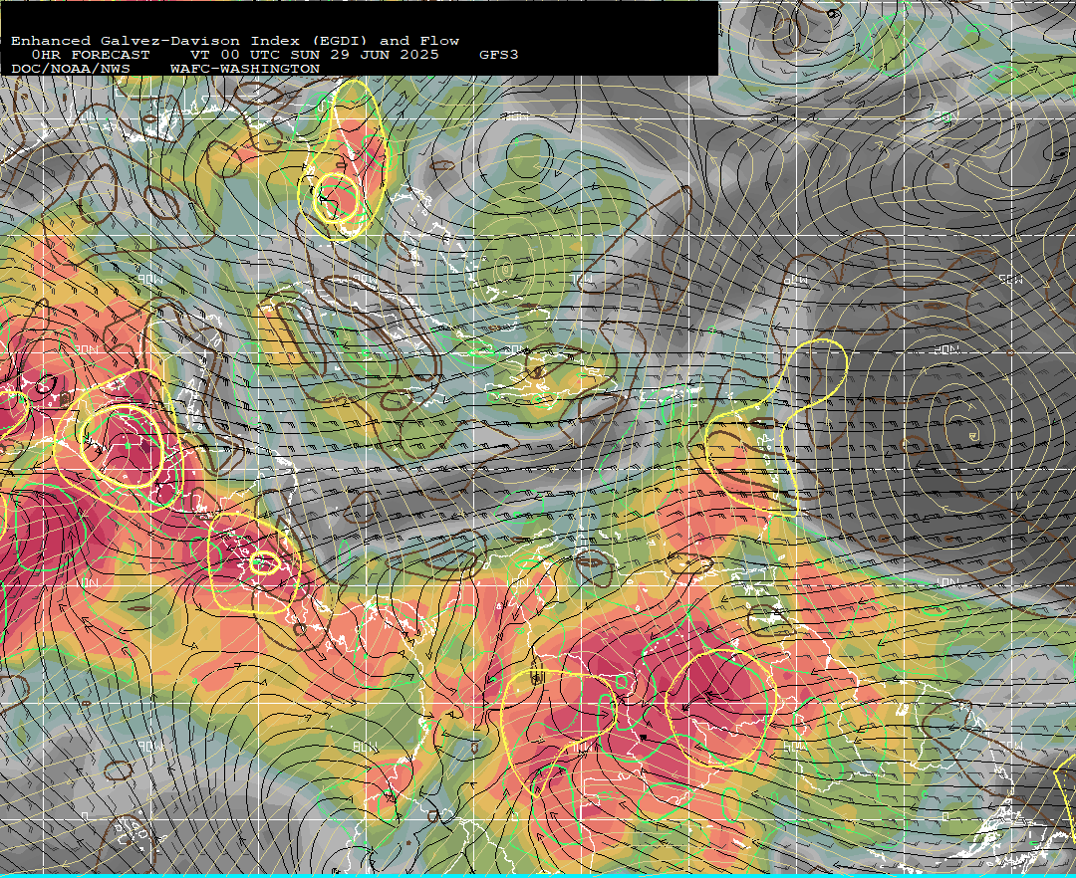
Task: Click the 'Enhanced Galvez-Davison Index (EGDI) and Flow' title
Action: pyautogui.click(x=235, y=41)
